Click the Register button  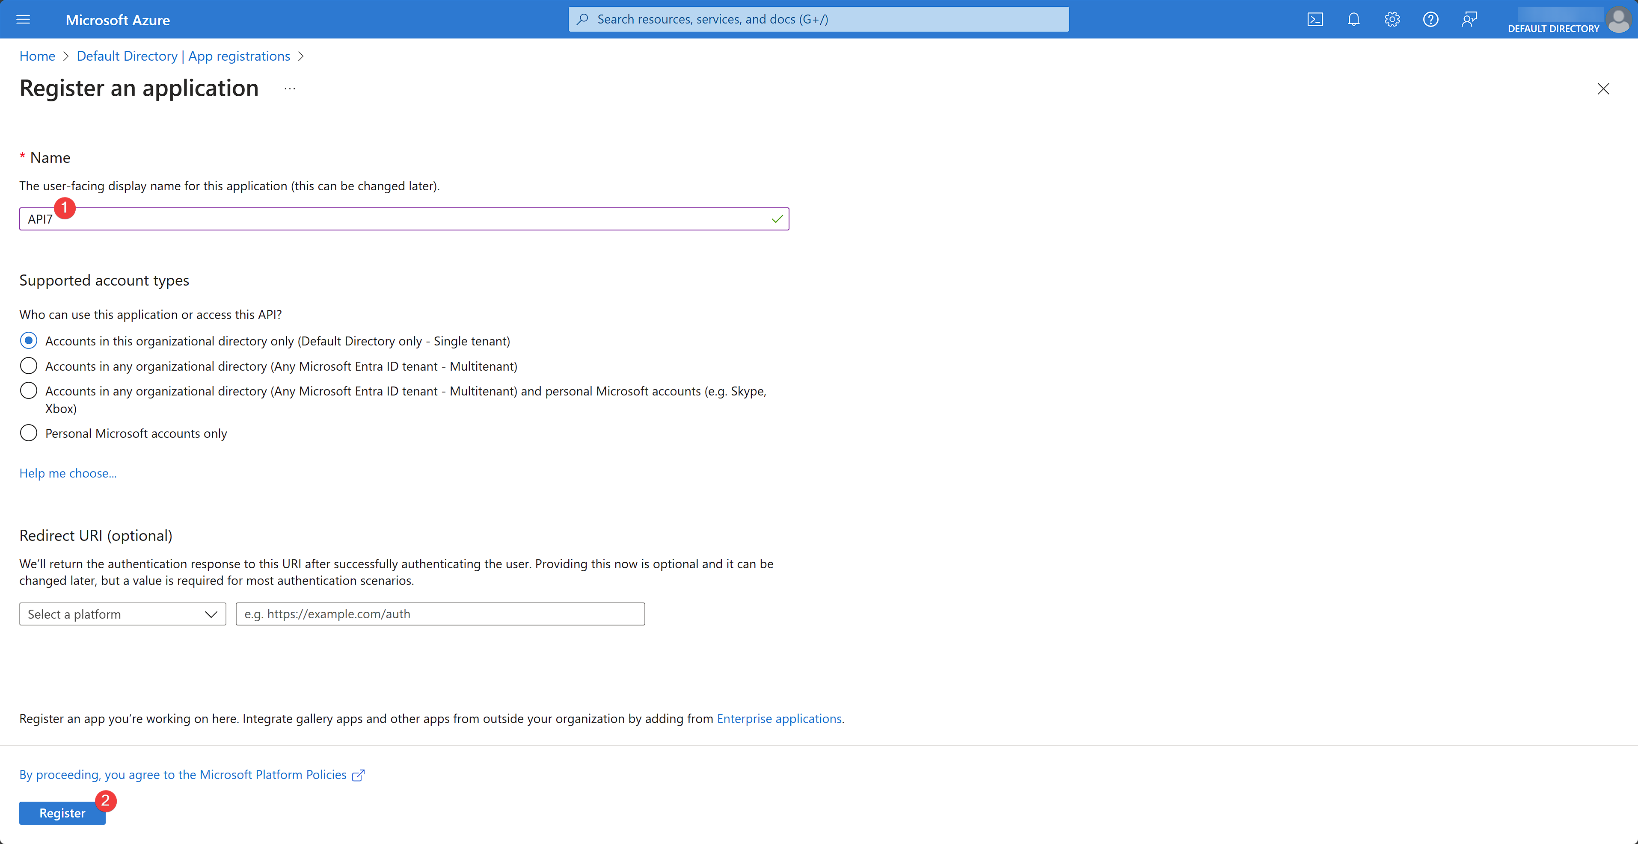62,813
